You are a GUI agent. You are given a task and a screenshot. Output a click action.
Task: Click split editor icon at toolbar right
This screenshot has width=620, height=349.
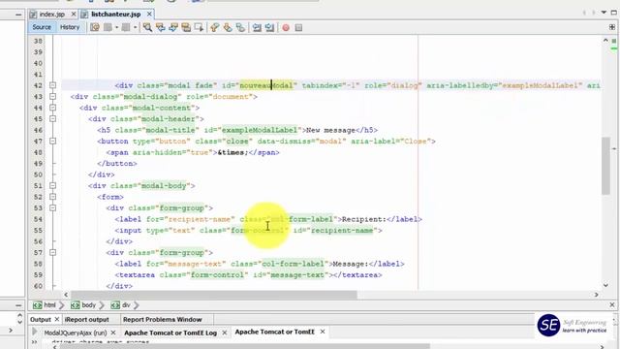coord(612,27)
